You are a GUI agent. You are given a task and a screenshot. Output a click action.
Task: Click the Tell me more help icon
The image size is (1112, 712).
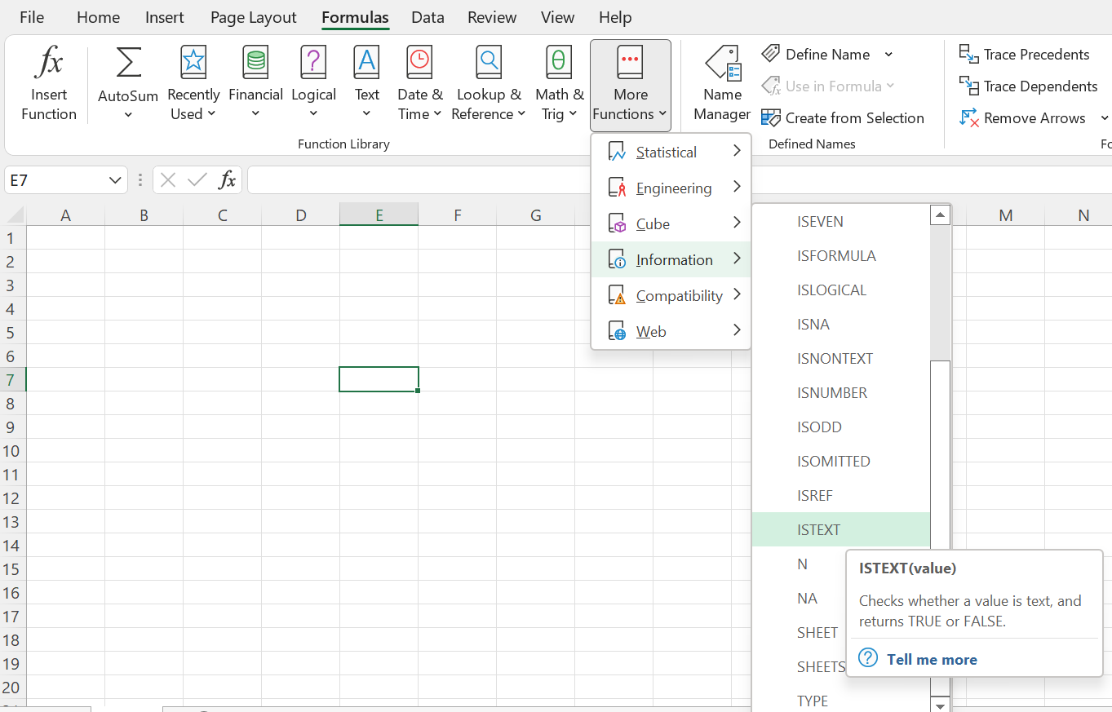pyautogui.click(x=869, y=659)
